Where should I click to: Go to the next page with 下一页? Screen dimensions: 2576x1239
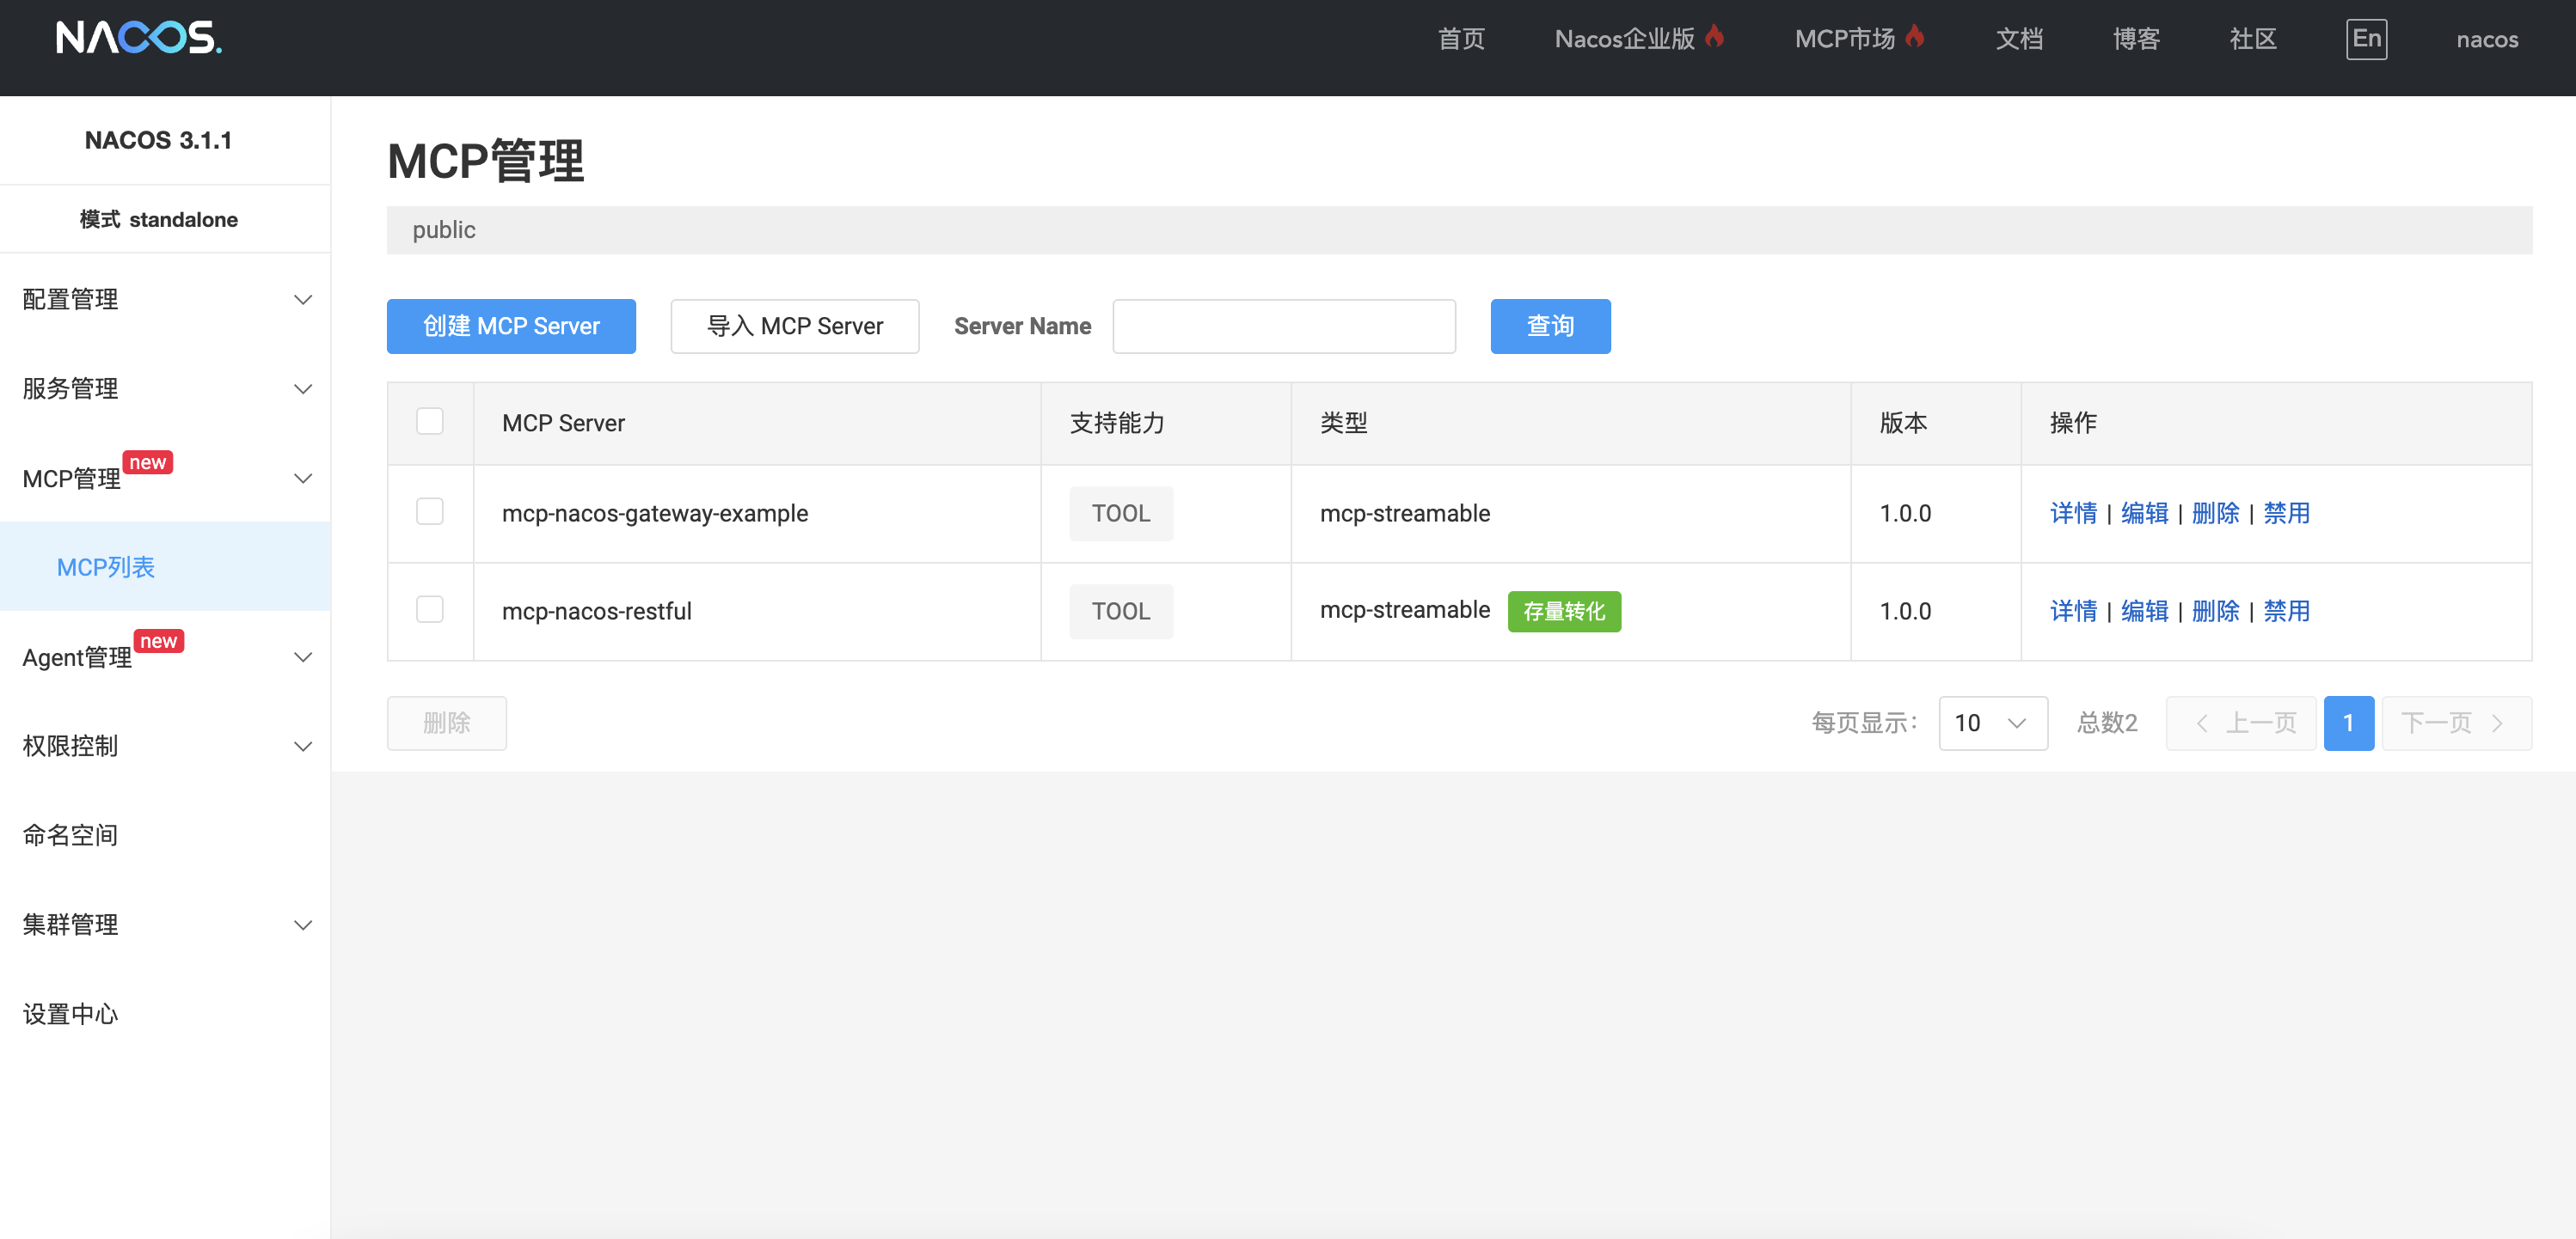pos(2456,723)
